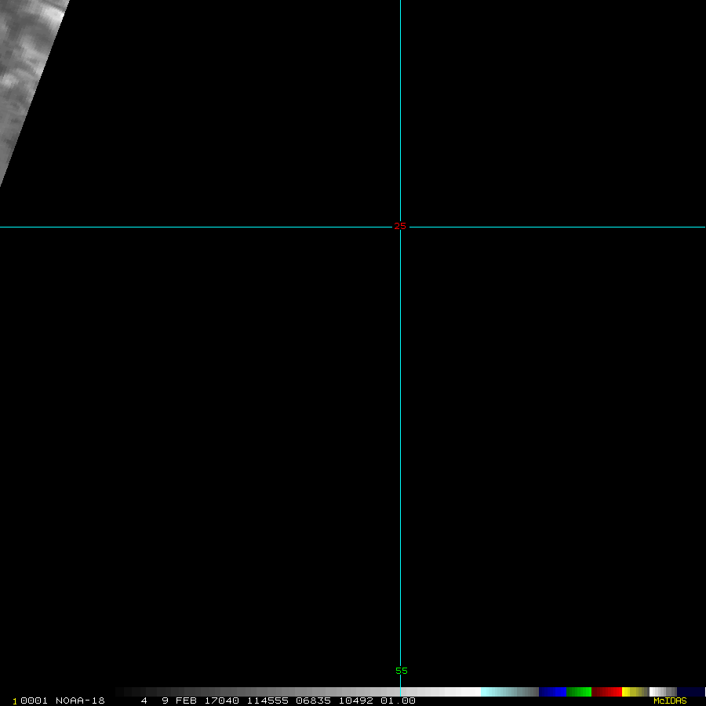
Task: Click the 06835 value in status line
Action: (311, 701)
